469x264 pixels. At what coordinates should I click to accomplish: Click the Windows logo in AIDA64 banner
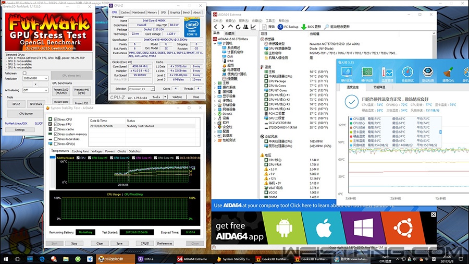pyautogui.click(x=363, y=228)
